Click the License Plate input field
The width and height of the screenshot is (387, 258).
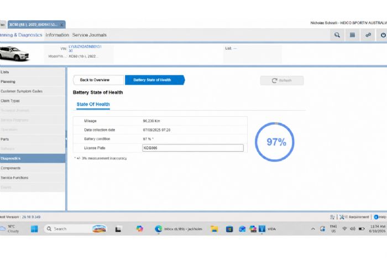[x=193, y=148]
